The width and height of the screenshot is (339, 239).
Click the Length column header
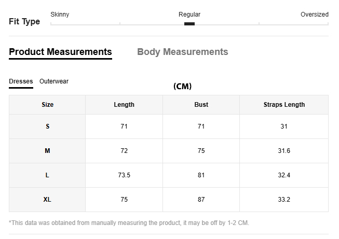click(x=124, y=105)
